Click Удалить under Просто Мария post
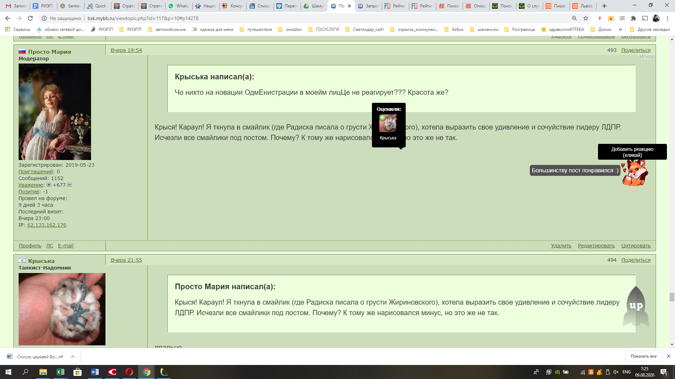675x379 pixels. pos(561,246)
